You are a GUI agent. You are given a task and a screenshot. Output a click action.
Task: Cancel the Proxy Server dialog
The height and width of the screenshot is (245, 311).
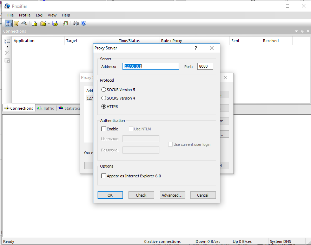[203, 195]
